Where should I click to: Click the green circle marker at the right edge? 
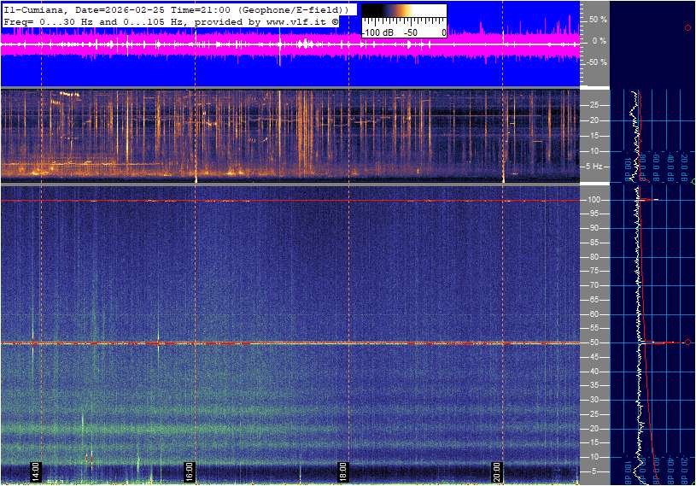pyautogui.click(x=693, y=182)
